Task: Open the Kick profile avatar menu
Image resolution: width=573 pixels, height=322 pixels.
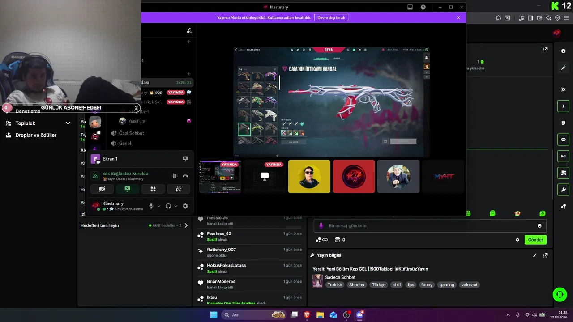Action: (x=556, y=33)
